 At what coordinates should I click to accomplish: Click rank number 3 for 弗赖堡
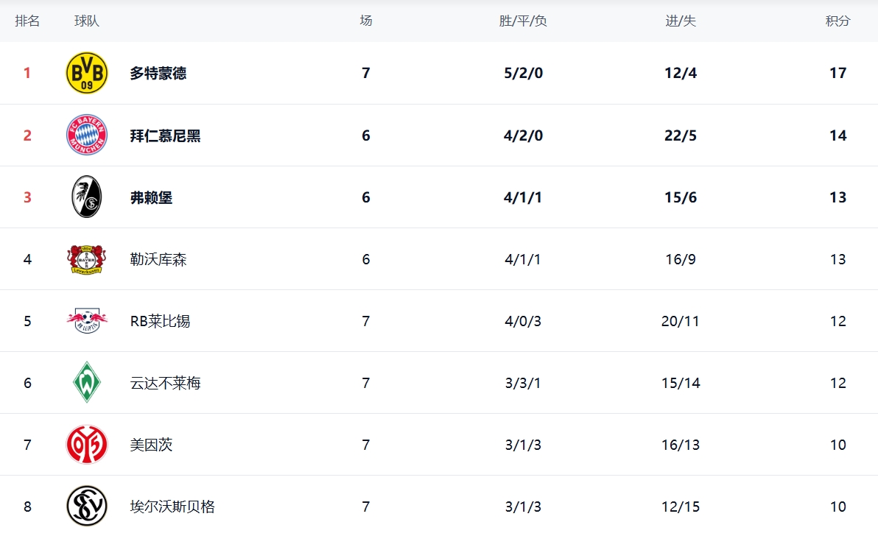point(27,197)
